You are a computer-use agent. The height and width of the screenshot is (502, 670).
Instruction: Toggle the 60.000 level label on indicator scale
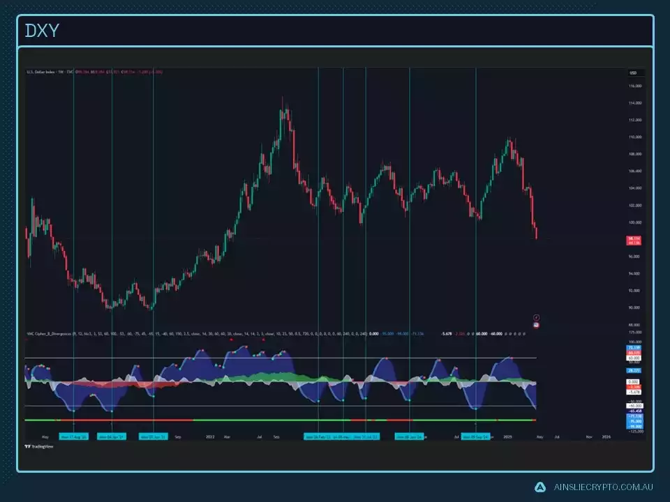pos(634,358)
